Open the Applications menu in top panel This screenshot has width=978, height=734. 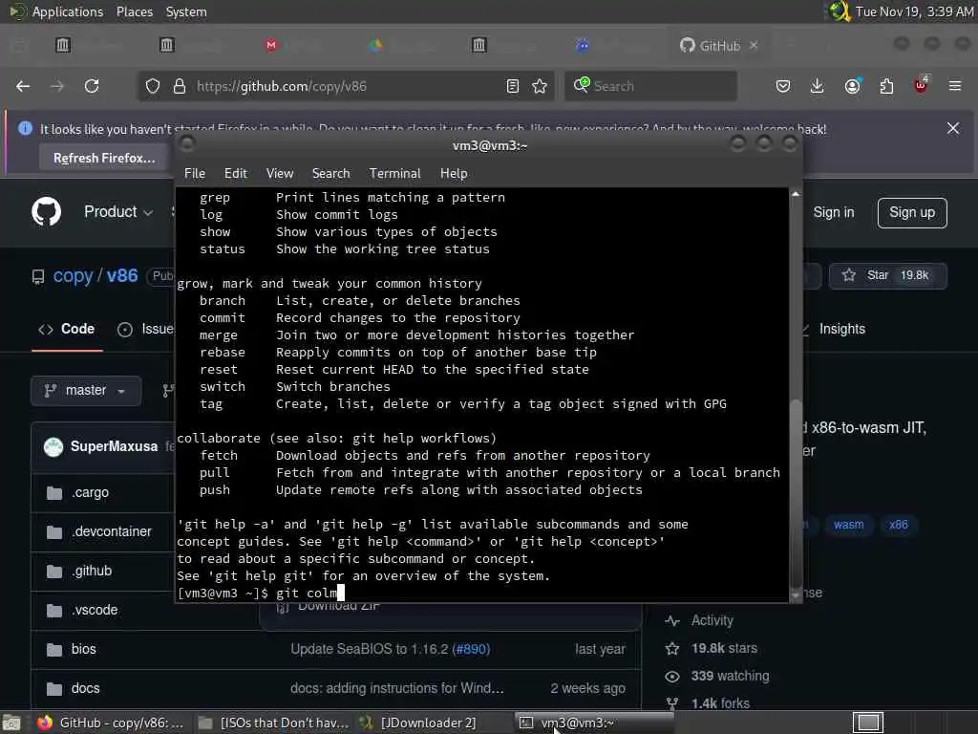68,11
